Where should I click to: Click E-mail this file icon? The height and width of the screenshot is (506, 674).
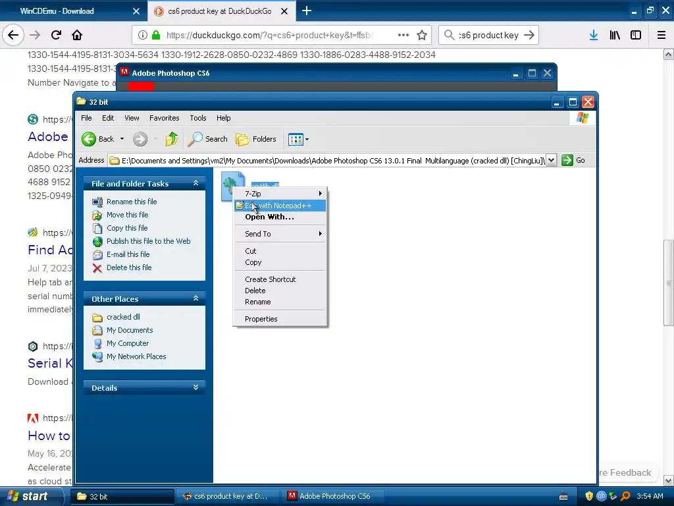point(97,255)
